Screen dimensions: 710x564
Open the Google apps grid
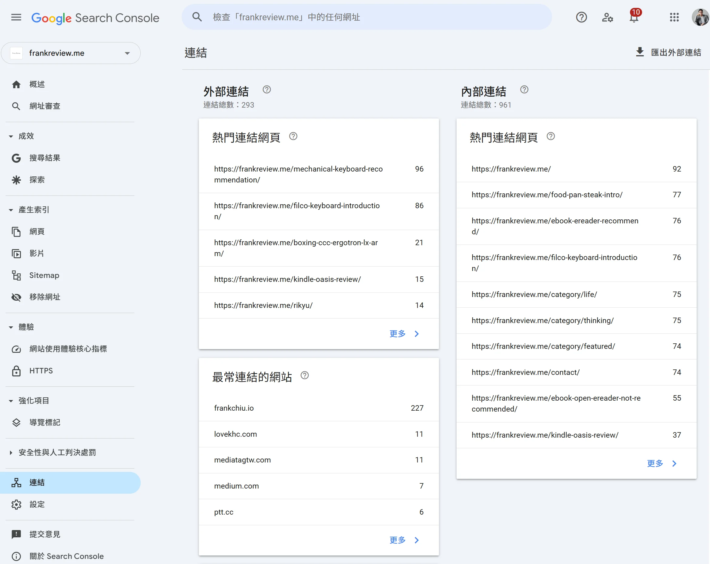[674, 18]
